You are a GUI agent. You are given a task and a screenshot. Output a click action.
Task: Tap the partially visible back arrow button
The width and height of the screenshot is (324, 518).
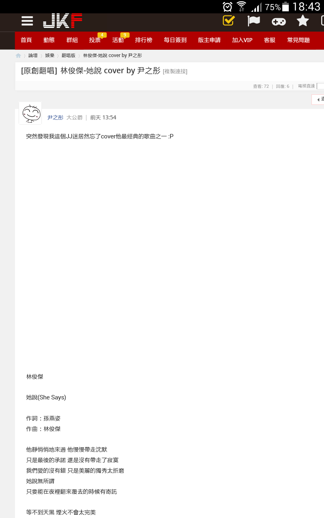(x=318, y=100)
